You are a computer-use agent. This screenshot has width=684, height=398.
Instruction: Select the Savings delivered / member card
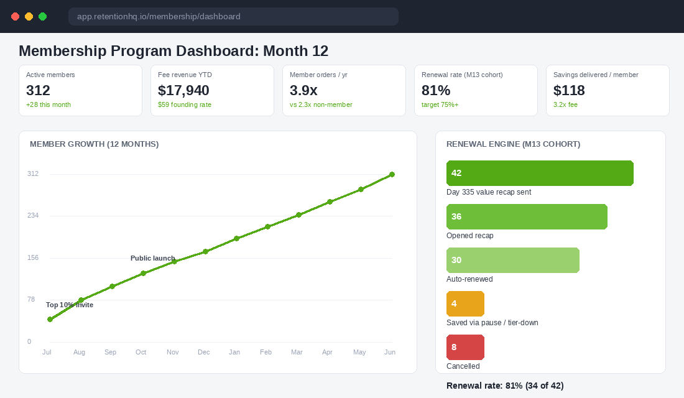pos(608,91)
